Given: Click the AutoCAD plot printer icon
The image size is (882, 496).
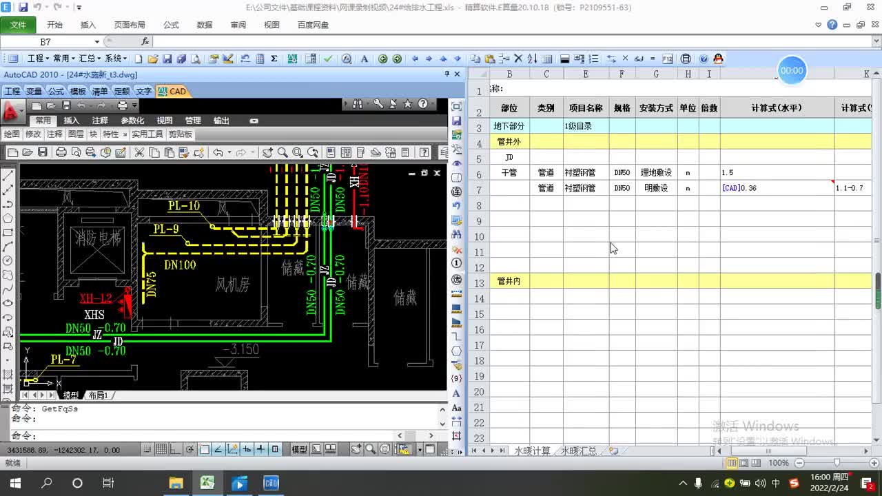Looking at the screenshot, I should (x=123, y=105).
